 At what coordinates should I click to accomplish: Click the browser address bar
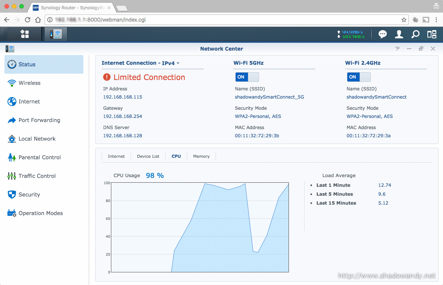click(223, 20)
